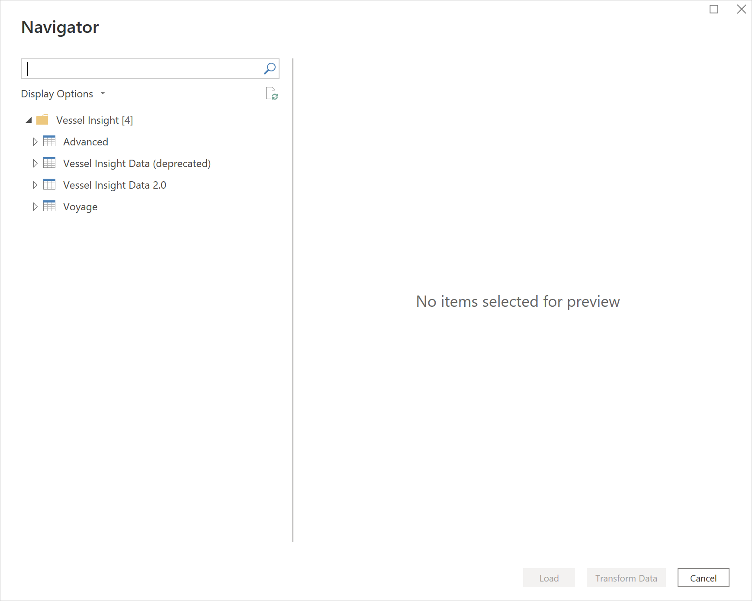The height and width of the screenshot is (601, 752).
Task: Click the Cancel button
Action: click(703, 578)
